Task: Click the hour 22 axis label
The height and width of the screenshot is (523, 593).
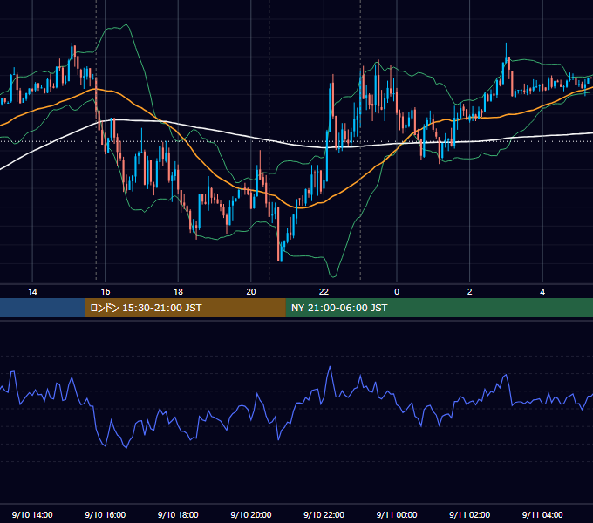Action: [324, 292]
